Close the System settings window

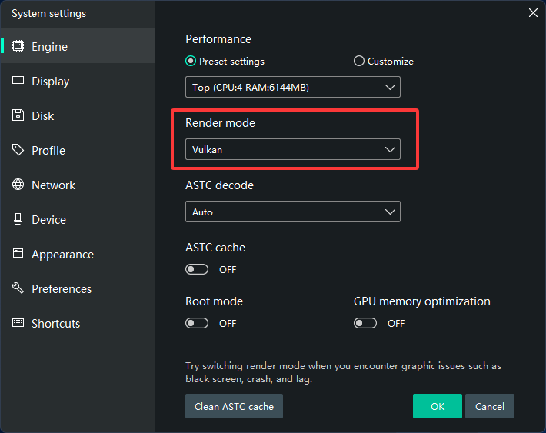533,12
